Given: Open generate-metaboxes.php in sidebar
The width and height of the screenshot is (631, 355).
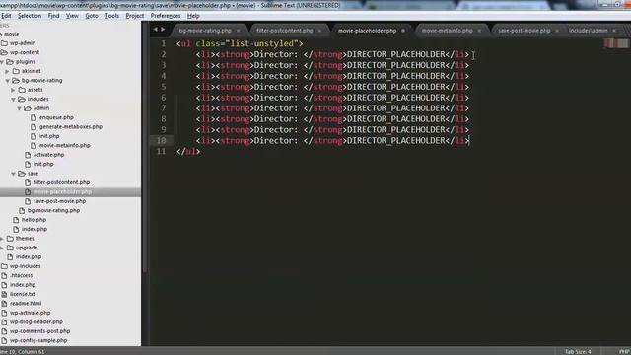Looking at the screenshot, I should 71,127.
